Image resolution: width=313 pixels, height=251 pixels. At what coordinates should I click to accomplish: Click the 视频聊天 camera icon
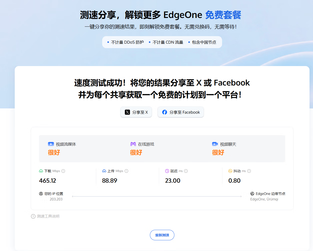215,144
